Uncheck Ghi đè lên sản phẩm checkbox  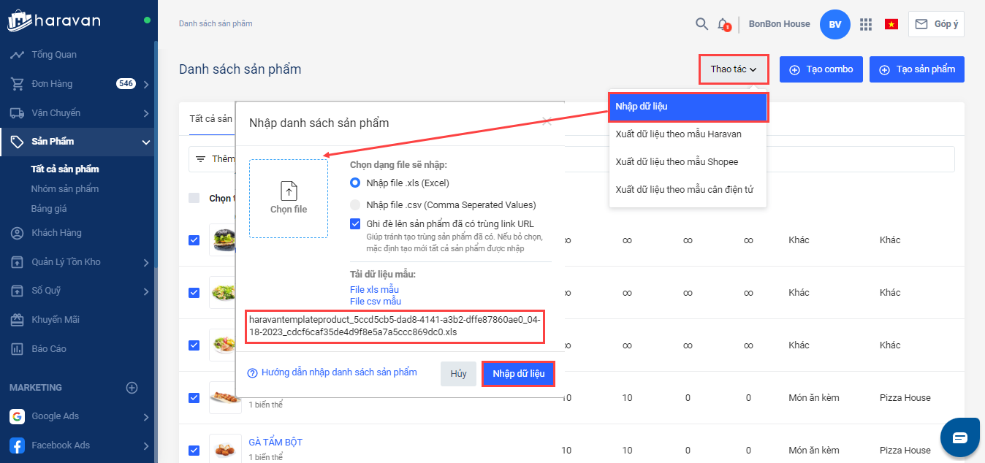click(x=355, y=223)
